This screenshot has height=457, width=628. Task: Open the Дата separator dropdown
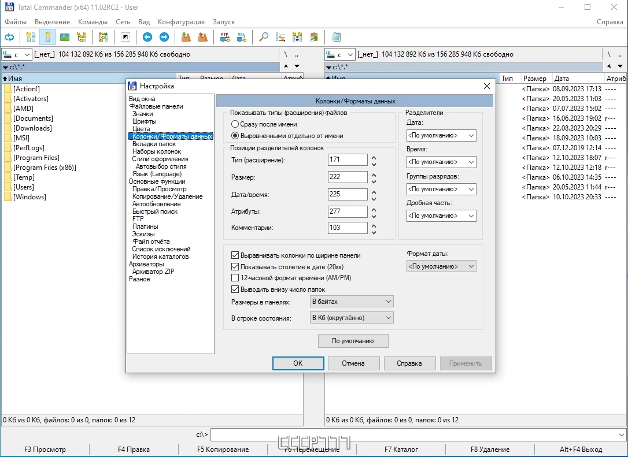pos(441,135)
